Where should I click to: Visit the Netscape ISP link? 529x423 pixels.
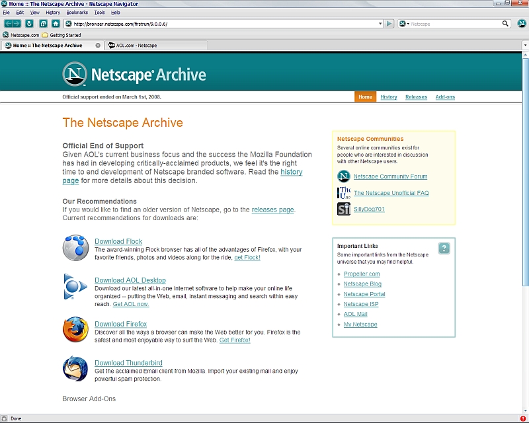[x=361, y=304]
